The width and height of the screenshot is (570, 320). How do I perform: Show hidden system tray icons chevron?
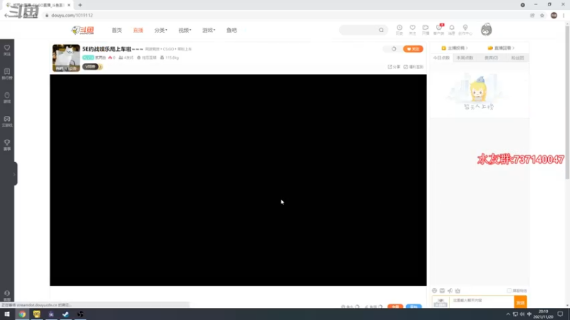pos(508,314)
